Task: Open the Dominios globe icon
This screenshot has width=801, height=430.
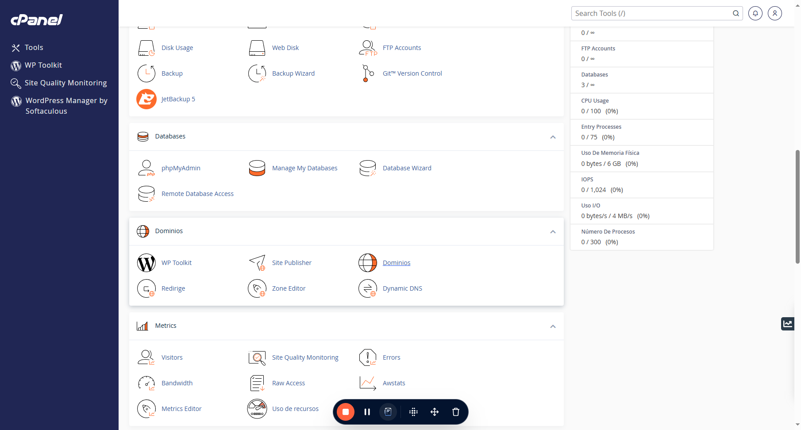Action: (x=368, y=263)
